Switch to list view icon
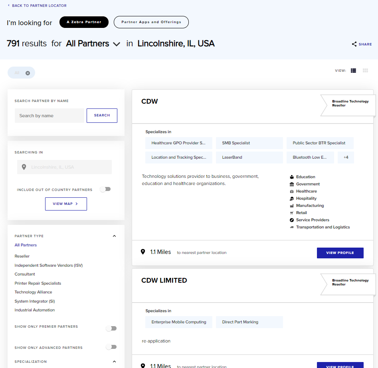Viewport: 378px width, 368px height. click(353, 71)
